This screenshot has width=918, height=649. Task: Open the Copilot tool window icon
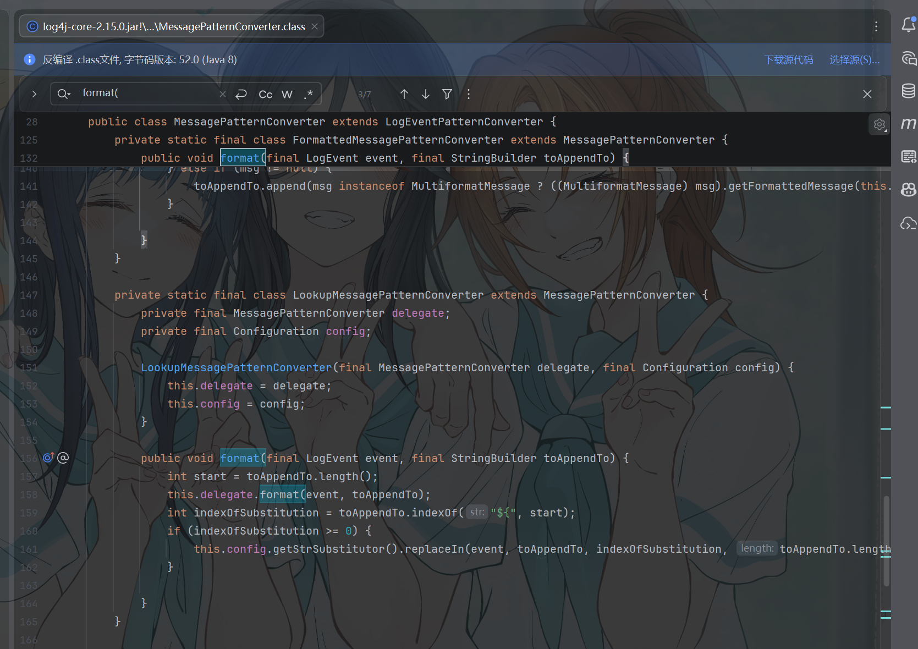(908, 190)
